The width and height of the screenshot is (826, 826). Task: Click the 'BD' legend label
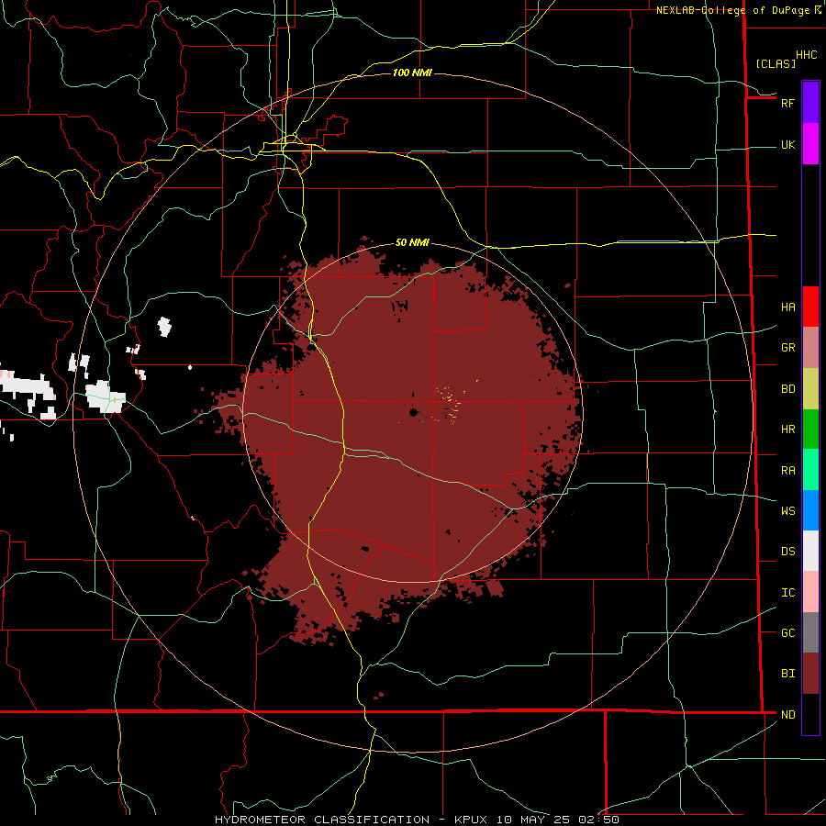[788, 389]
